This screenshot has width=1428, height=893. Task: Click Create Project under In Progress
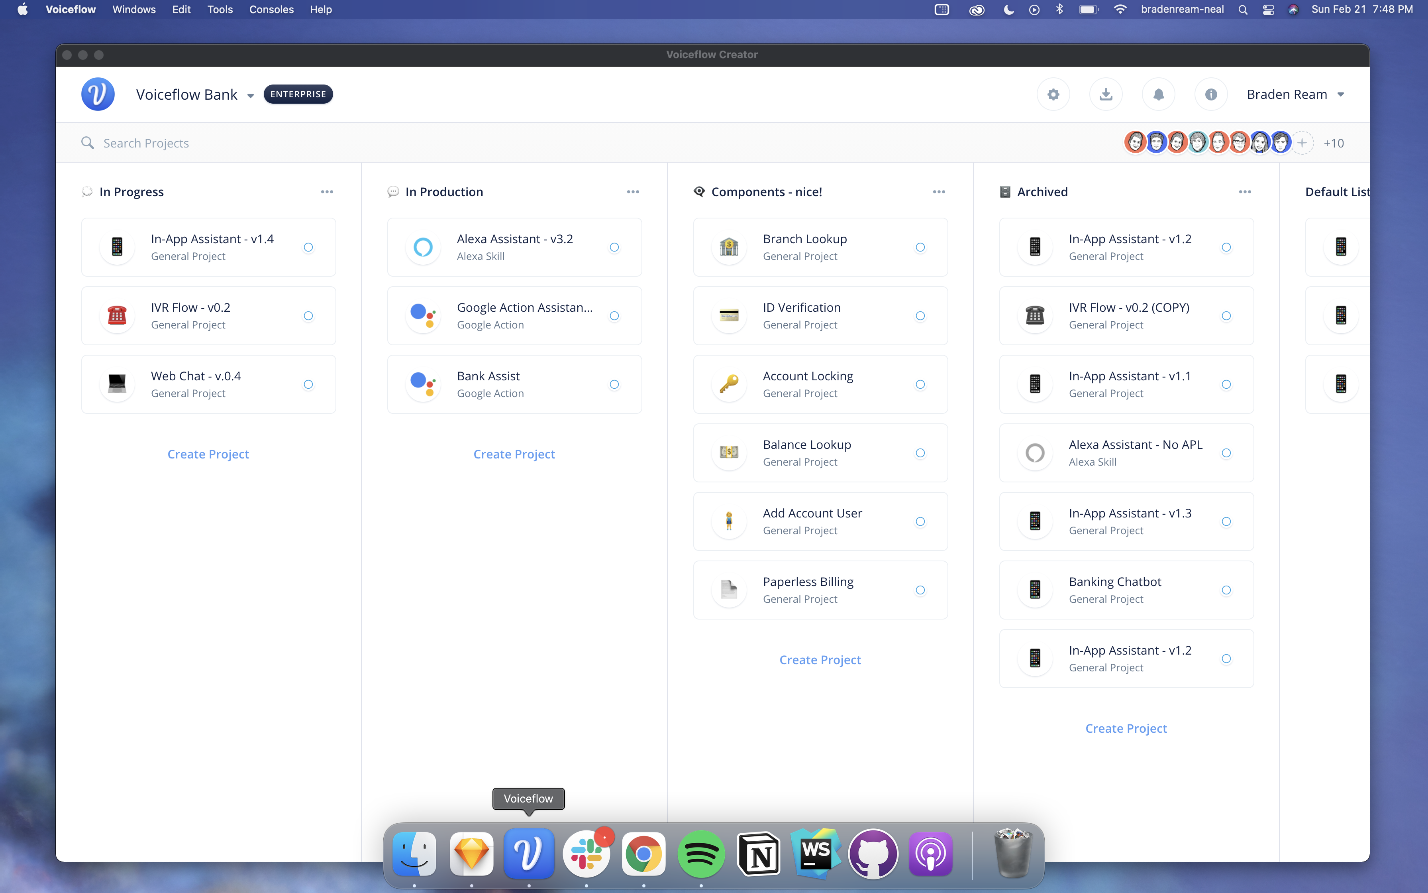pos(208,454)
